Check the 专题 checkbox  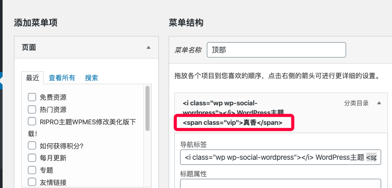[x=32, y=170]
